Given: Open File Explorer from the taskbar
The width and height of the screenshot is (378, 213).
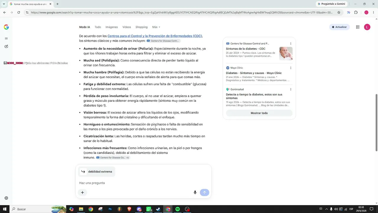Looking at the screenshot, I should (81, 209).
